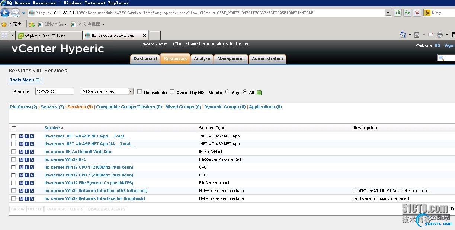Check the Unavailable checkbox
This screenshot has height=230, width=455.
pyautogui.click(x=140, y=91)
